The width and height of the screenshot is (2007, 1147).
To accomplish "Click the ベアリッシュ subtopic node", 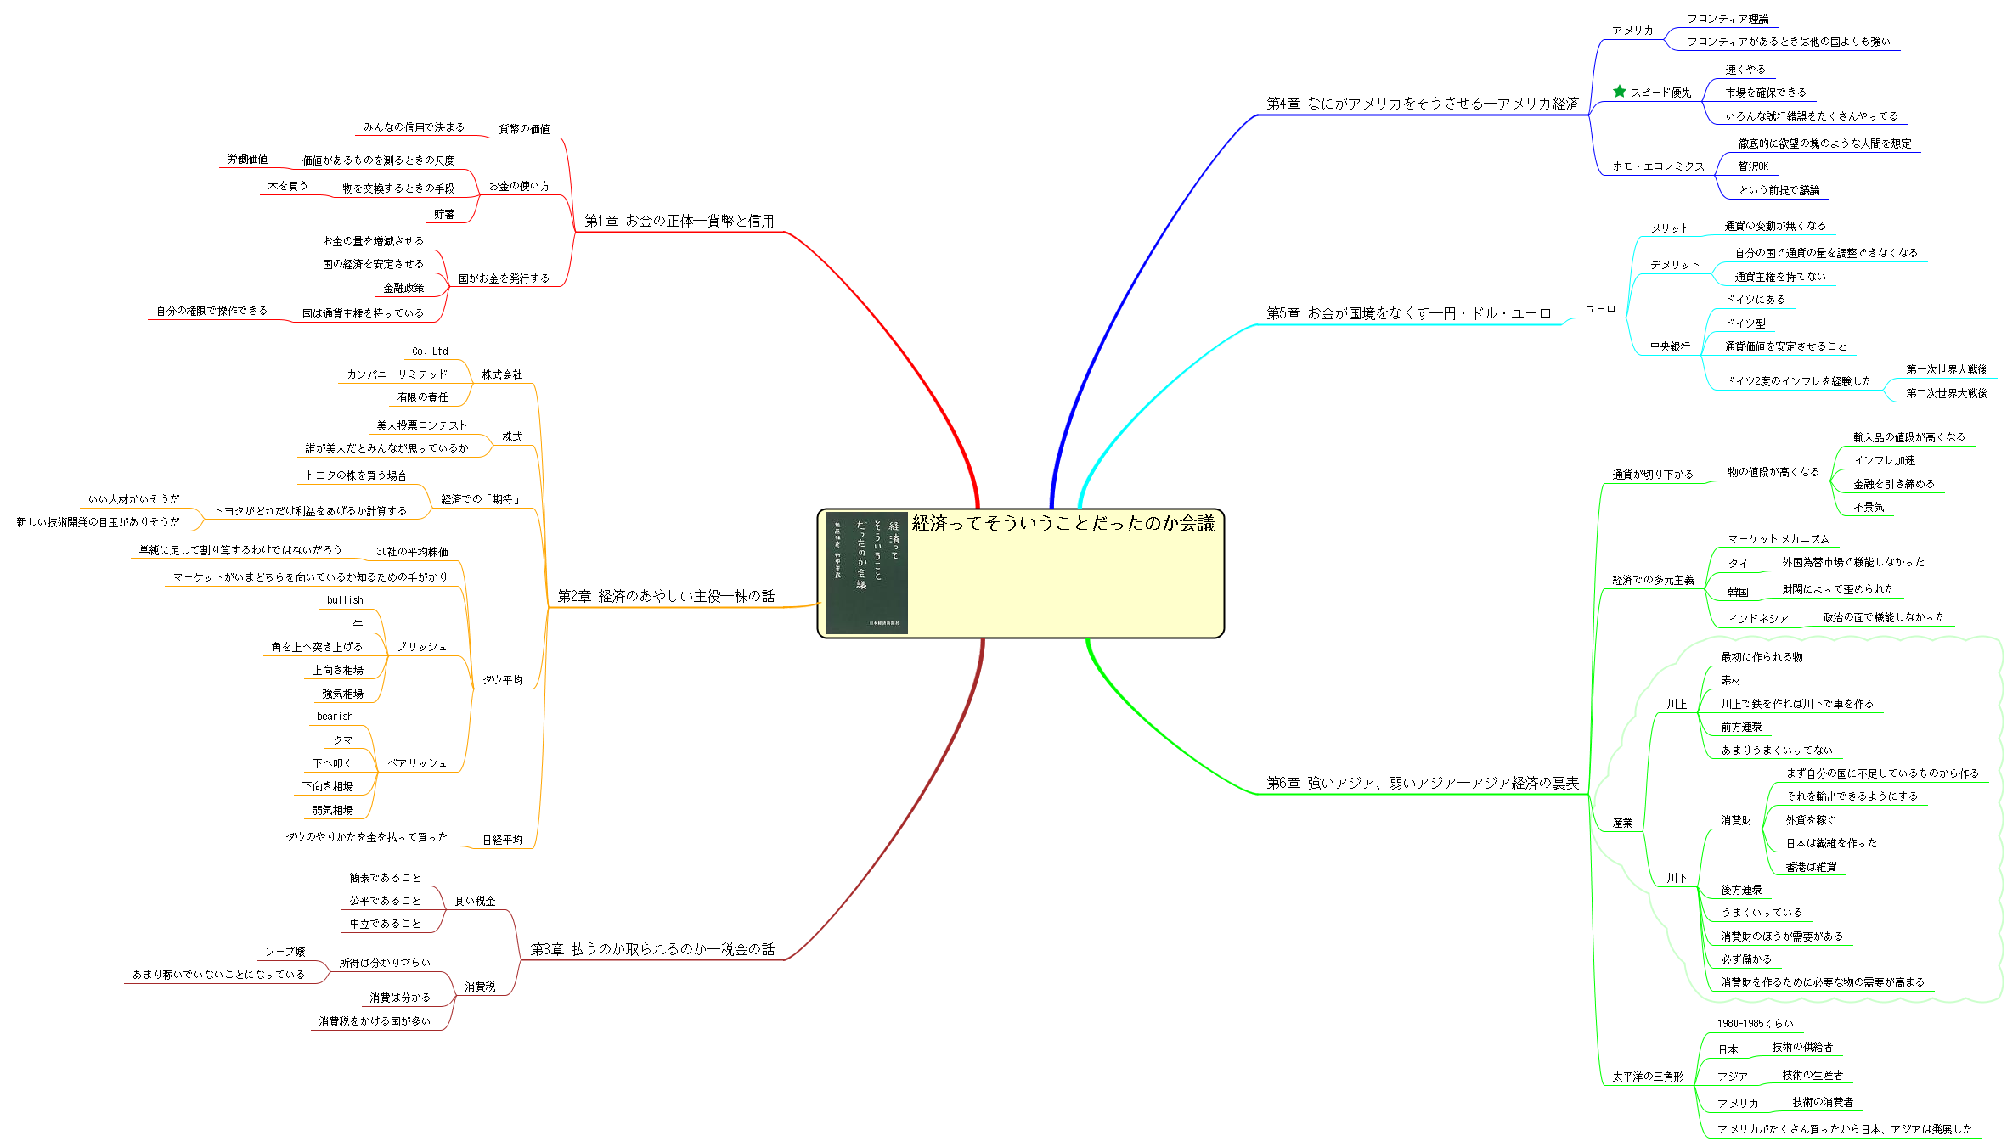I will tap(416, 763).
